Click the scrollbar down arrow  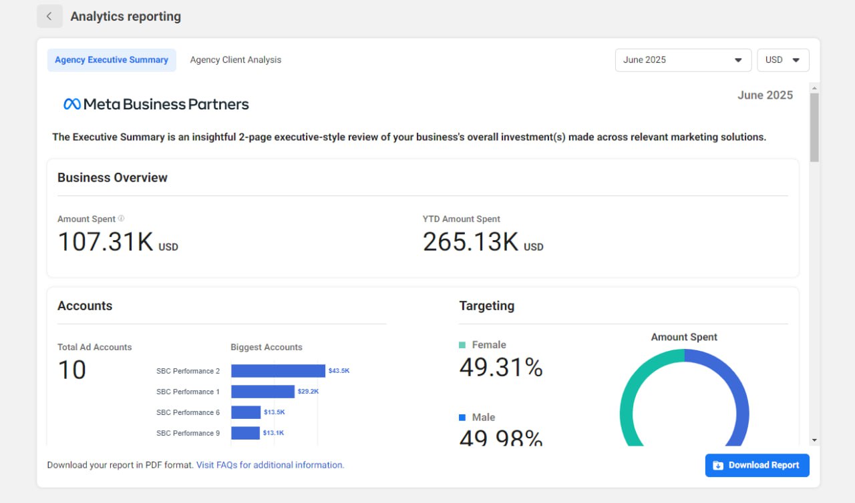(x=814, y=440)
